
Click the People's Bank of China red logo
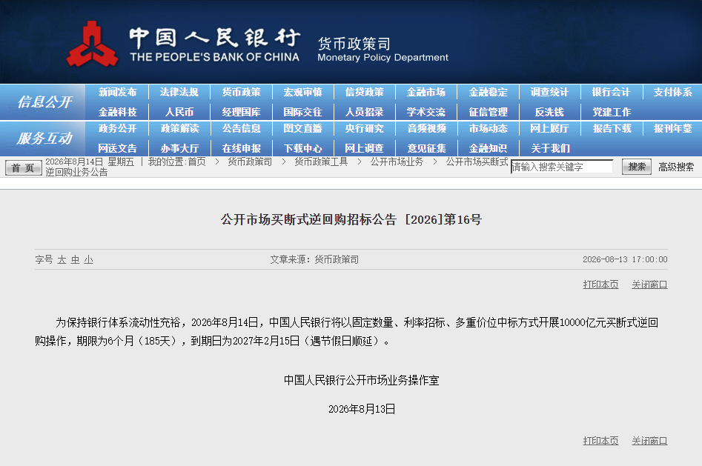[x=92, y=44]
